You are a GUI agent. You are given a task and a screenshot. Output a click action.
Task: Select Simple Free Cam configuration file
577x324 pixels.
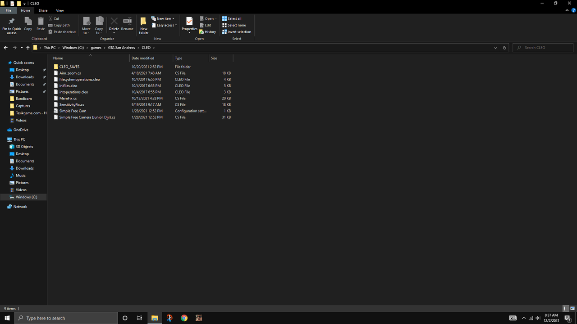pos(73,111)
